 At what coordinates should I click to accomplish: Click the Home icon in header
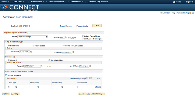pos(174,2)
